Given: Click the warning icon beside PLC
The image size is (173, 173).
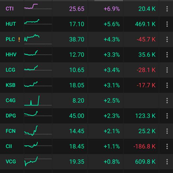Looking at the screenshot, I should (x=19, y=40).
